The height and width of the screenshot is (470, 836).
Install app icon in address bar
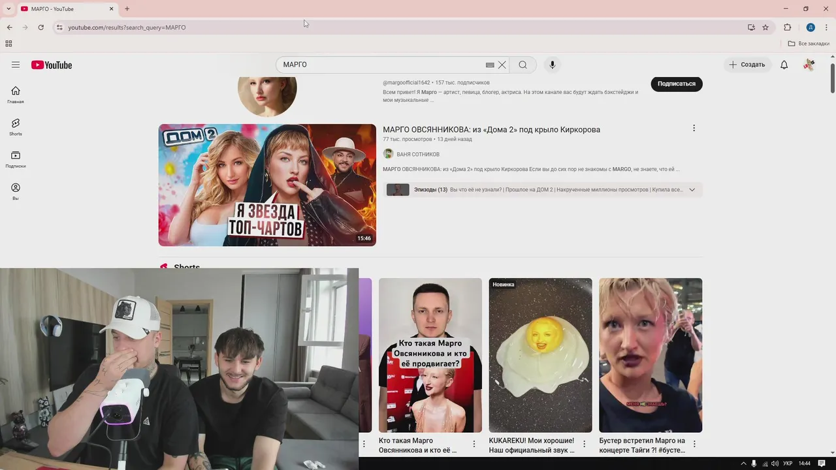[x=751, y=27]
